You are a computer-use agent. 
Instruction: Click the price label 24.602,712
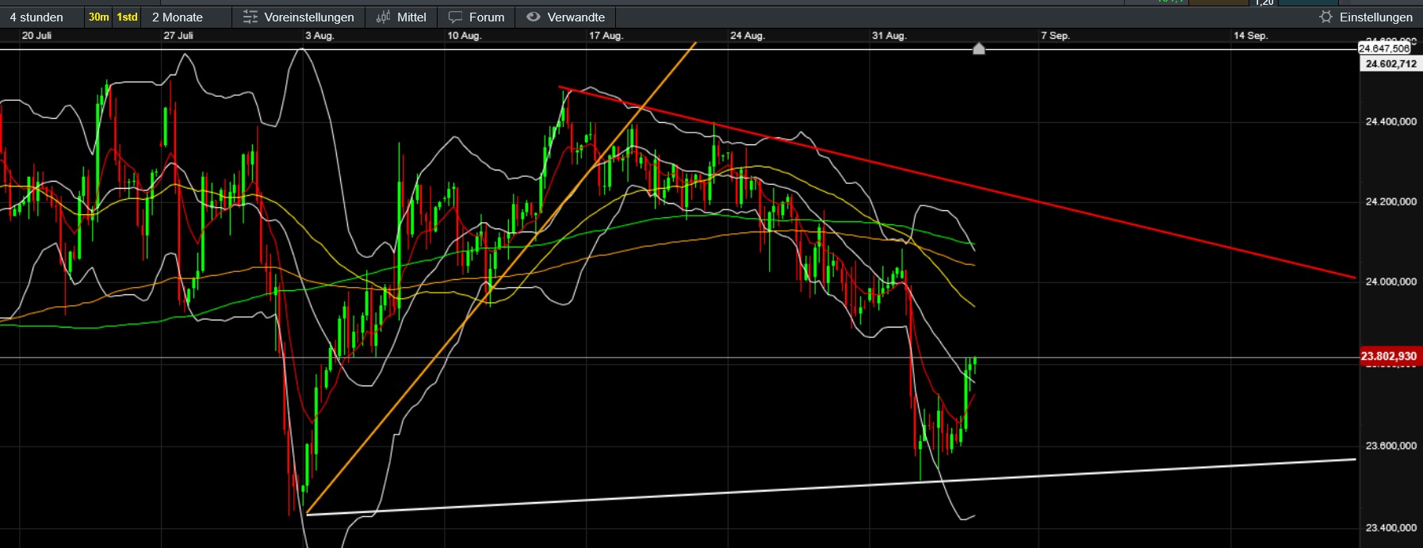pyautogui.click(x=1390, y=63)
